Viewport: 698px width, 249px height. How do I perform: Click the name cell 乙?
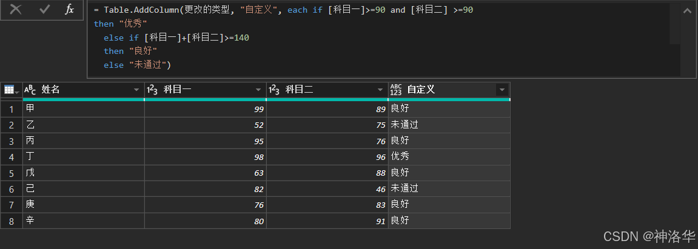point(84,125)
